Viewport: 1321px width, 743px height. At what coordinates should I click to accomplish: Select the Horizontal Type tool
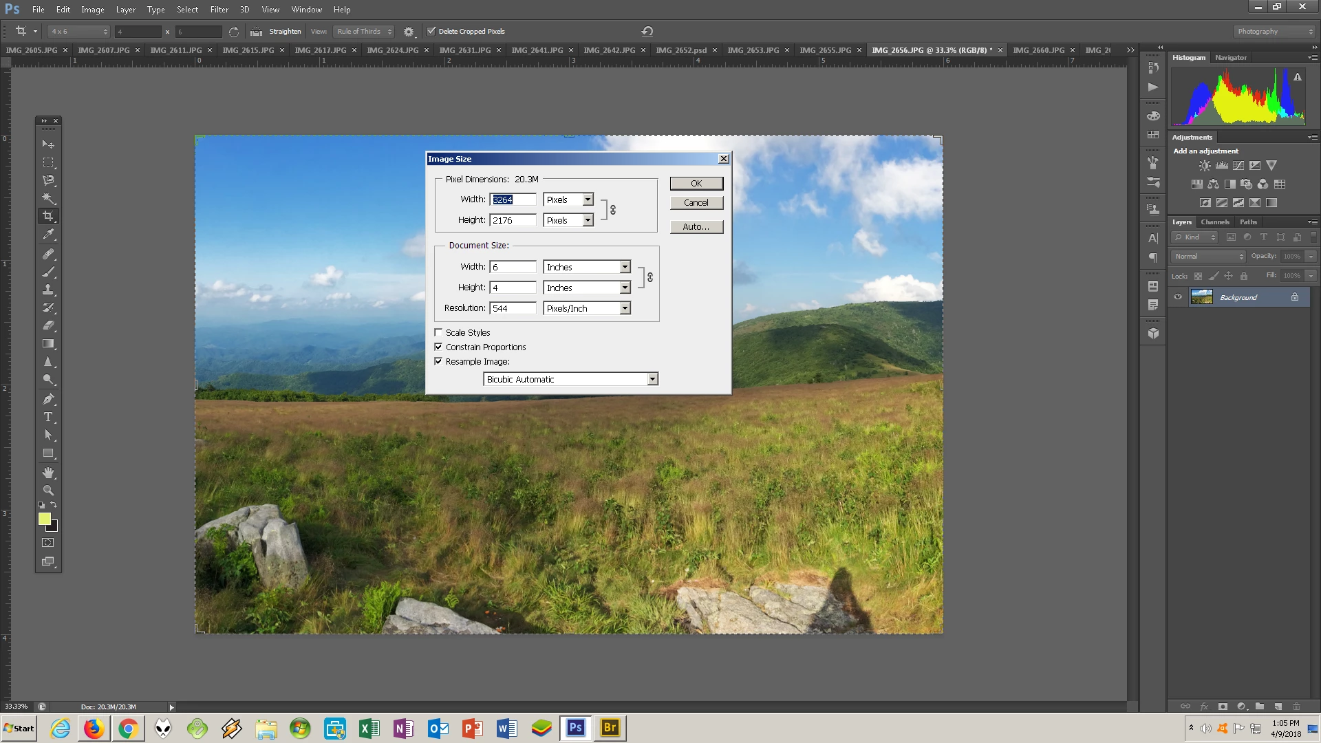(x=48, y=417)
